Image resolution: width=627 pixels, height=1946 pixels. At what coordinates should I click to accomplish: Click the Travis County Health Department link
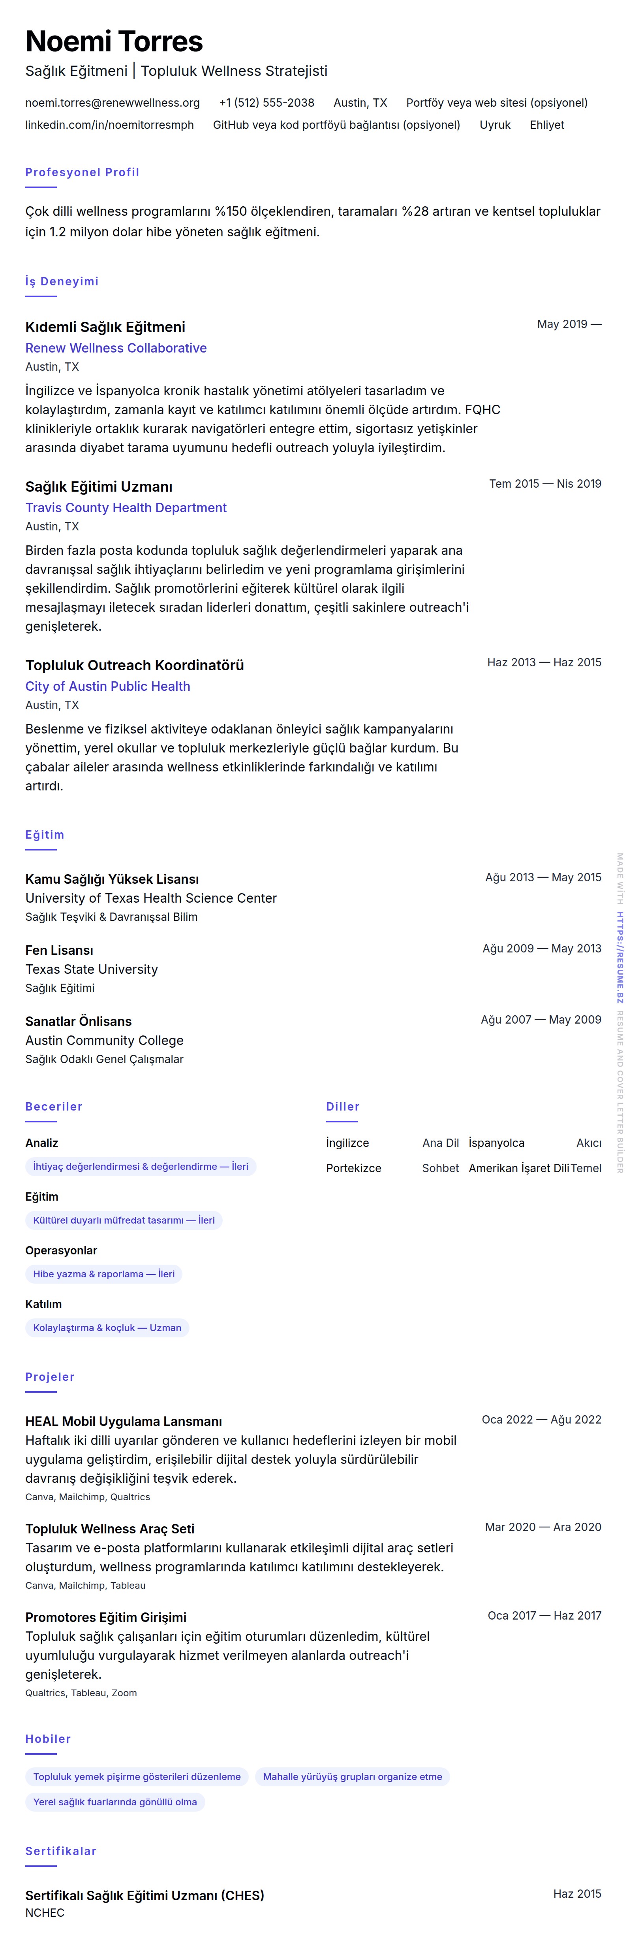126,508
